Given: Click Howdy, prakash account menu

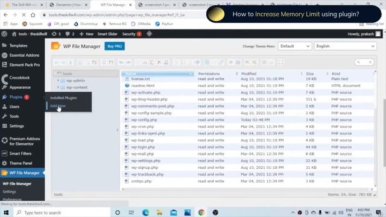Looking at the screenshot, I should [x=364, y=34].
